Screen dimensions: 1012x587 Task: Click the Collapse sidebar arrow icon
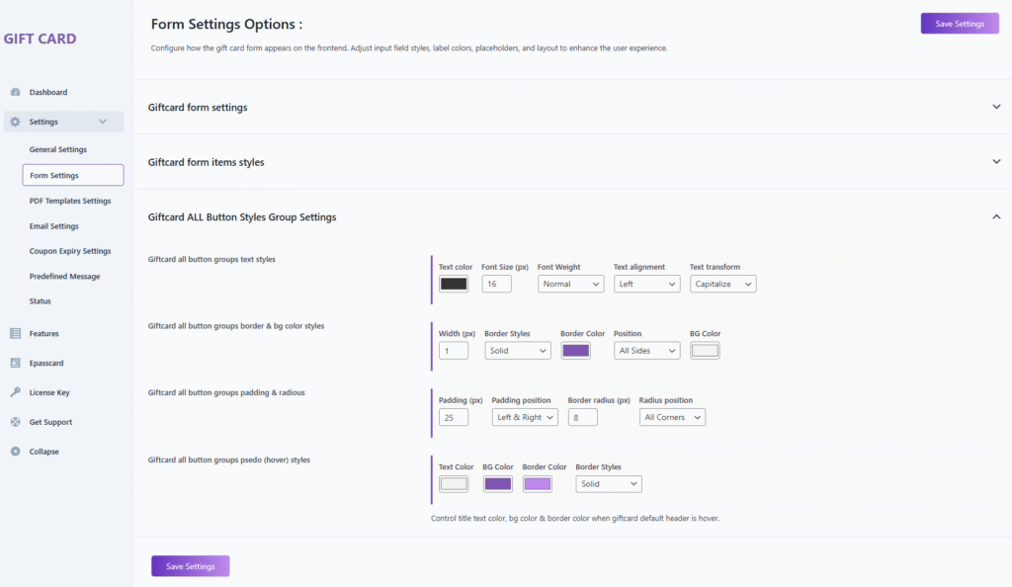(15, 452)
